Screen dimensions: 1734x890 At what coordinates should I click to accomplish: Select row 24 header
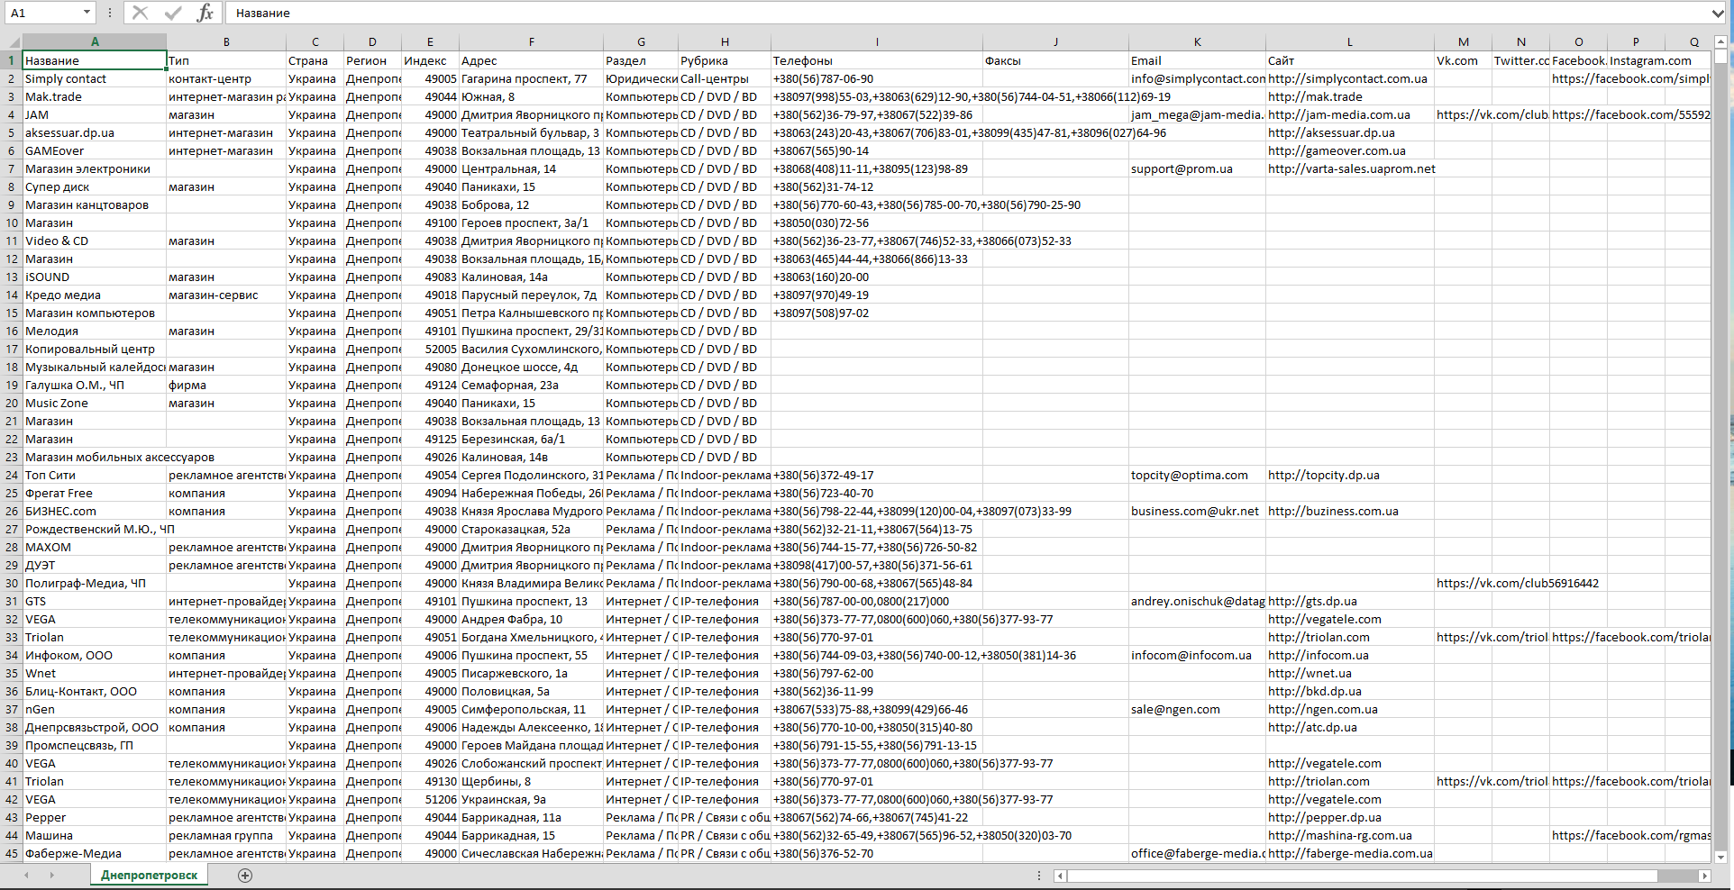(x=12, y=475)
